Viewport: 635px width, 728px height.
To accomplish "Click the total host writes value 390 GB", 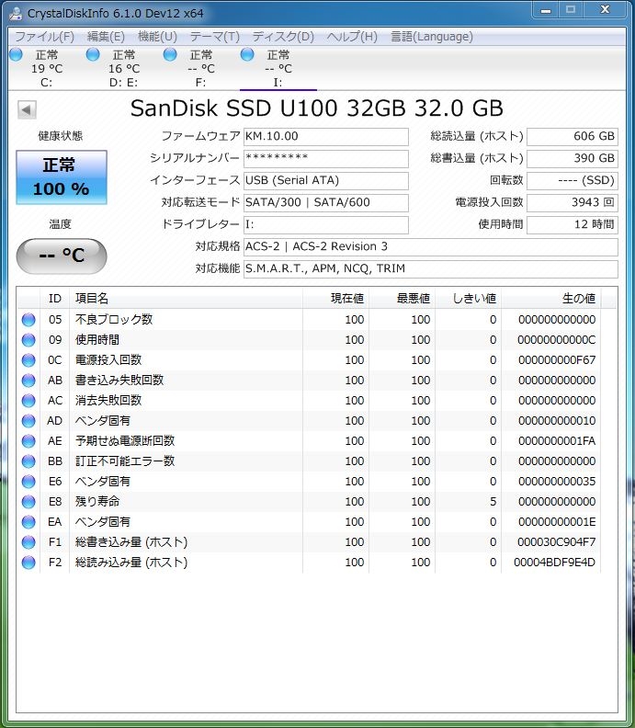I will (x=573, y=158).
